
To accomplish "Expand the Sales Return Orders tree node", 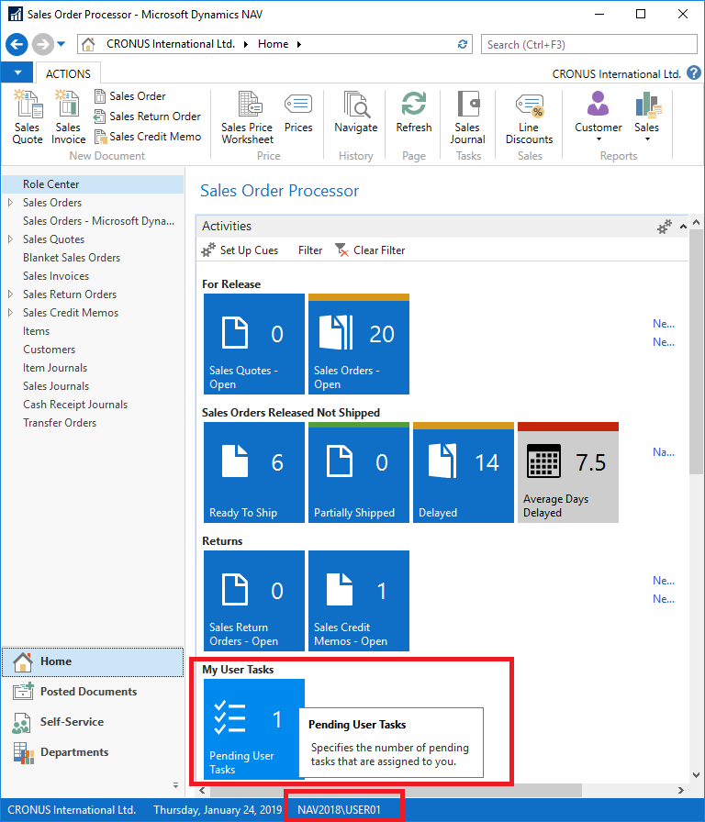I will [x=10, y=294].
